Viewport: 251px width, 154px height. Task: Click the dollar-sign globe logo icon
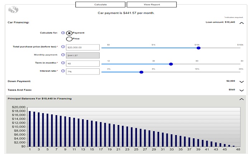coord(13,10)
